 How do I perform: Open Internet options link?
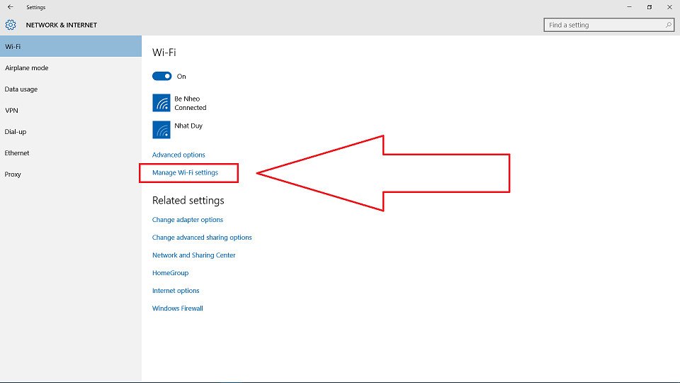[x=176, y=291]
